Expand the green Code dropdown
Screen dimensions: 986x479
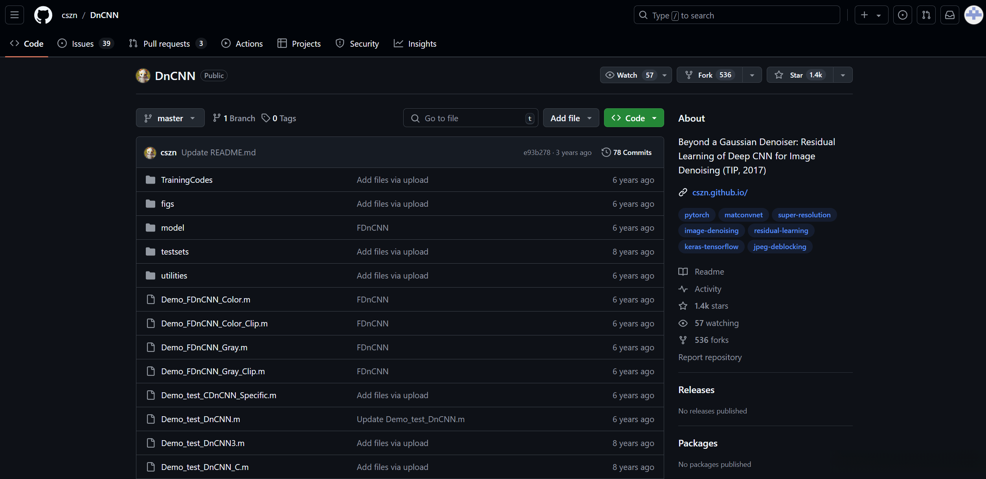click(633, 118)
